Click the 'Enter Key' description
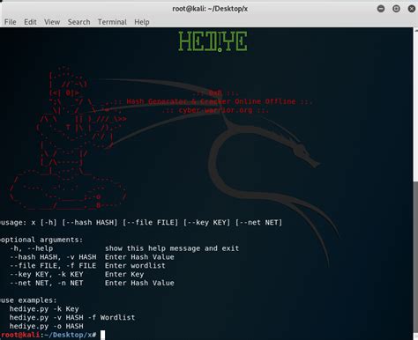Image resolution: width=418 pixels, height=340 pixels. tap(124, 274)
